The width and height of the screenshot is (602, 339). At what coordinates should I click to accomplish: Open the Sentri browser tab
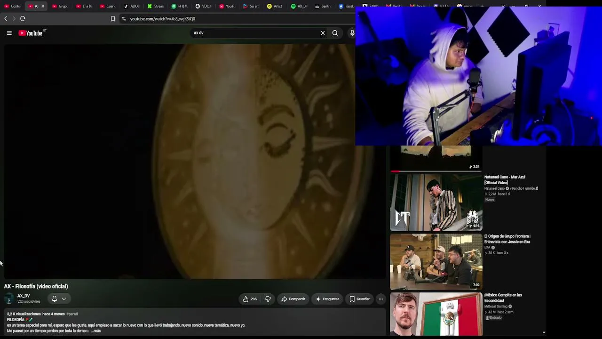(323, 6)
